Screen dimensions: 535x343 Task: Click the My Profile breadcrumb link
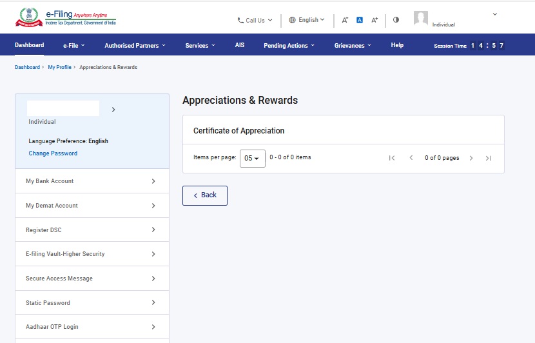point(60,67)
